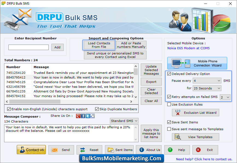This screenshot has width=237, height=163.
Task: Click Add or Paste numbers Manually
Action: coord(131,45)
